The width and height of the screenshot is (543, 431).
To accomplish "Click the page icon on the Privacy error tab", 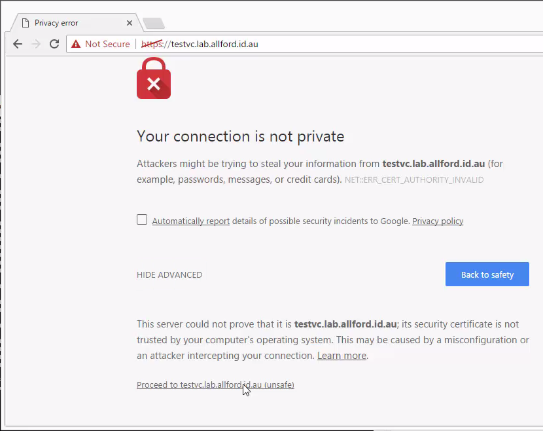I will [26, 23].
